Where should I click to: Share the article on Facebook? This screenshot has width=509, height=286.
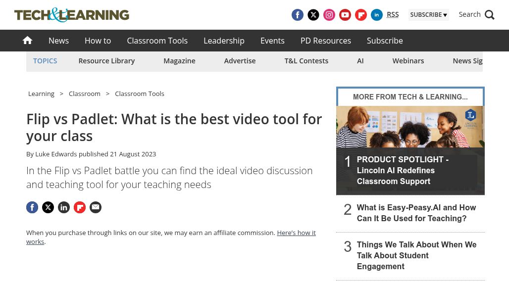pyautogui.click(x=32, y=207)
